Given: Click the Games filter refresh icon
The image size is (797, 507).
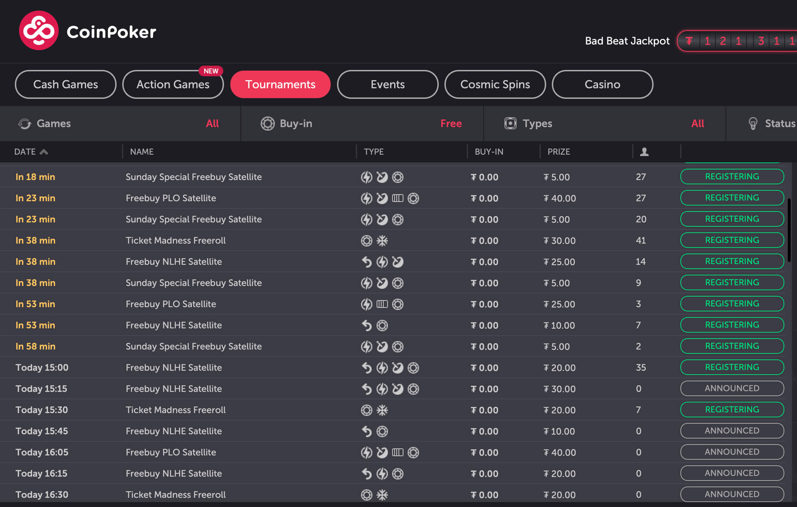Looking at the screenshot, I should click(x=25, y=124).
